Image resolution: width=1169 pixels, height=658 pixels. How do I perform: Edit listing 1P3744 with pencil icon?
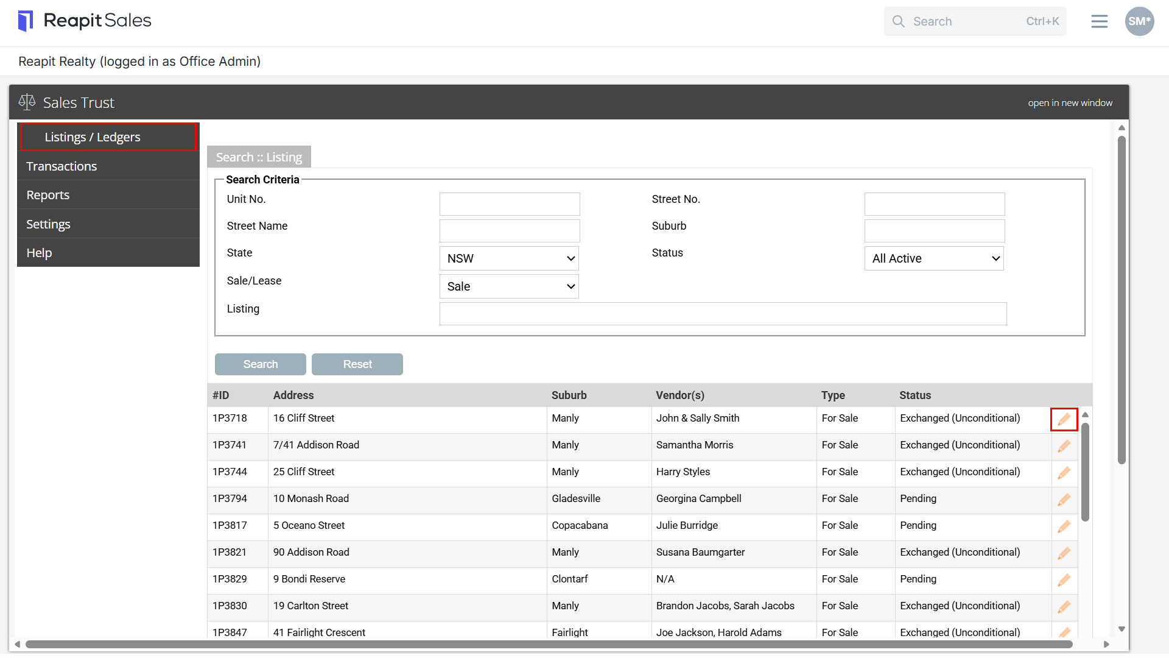pos(1064,473)
